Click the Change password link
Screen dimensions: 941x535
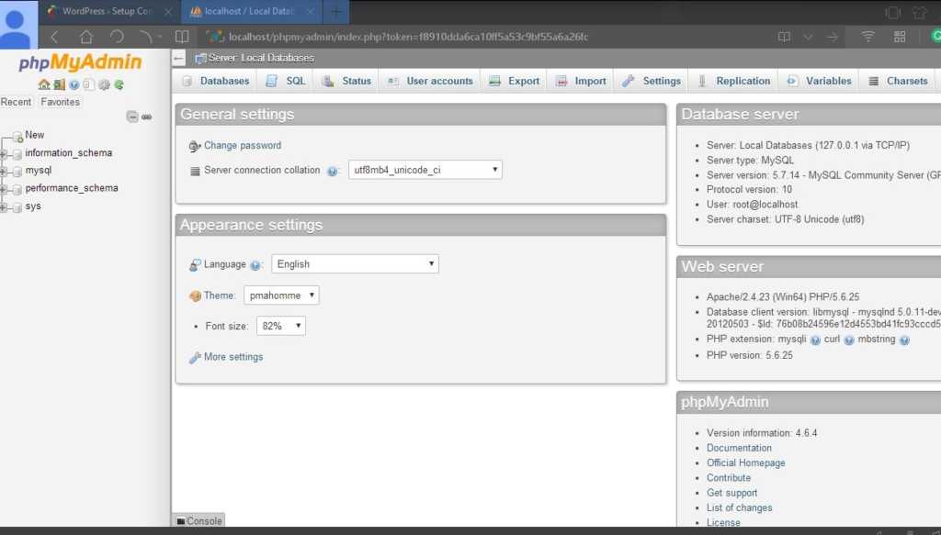[242, 146]
